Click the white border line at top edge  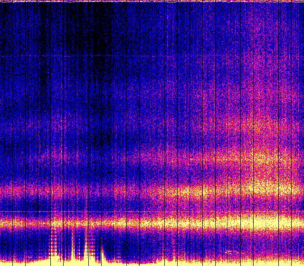pos(152,1)
